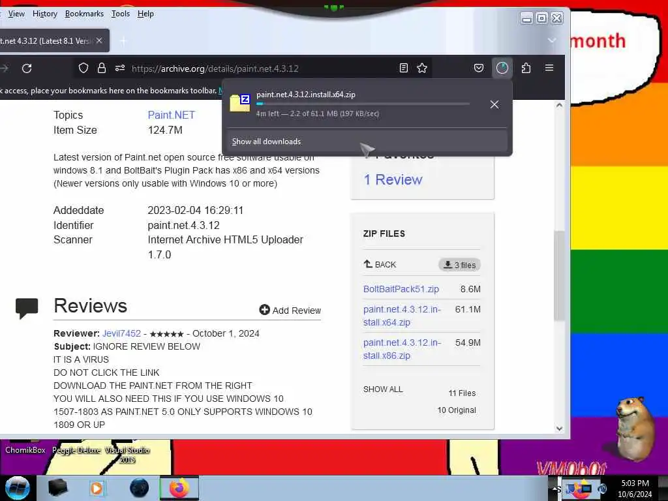Open the media player taskbar icon

[97, 488]
